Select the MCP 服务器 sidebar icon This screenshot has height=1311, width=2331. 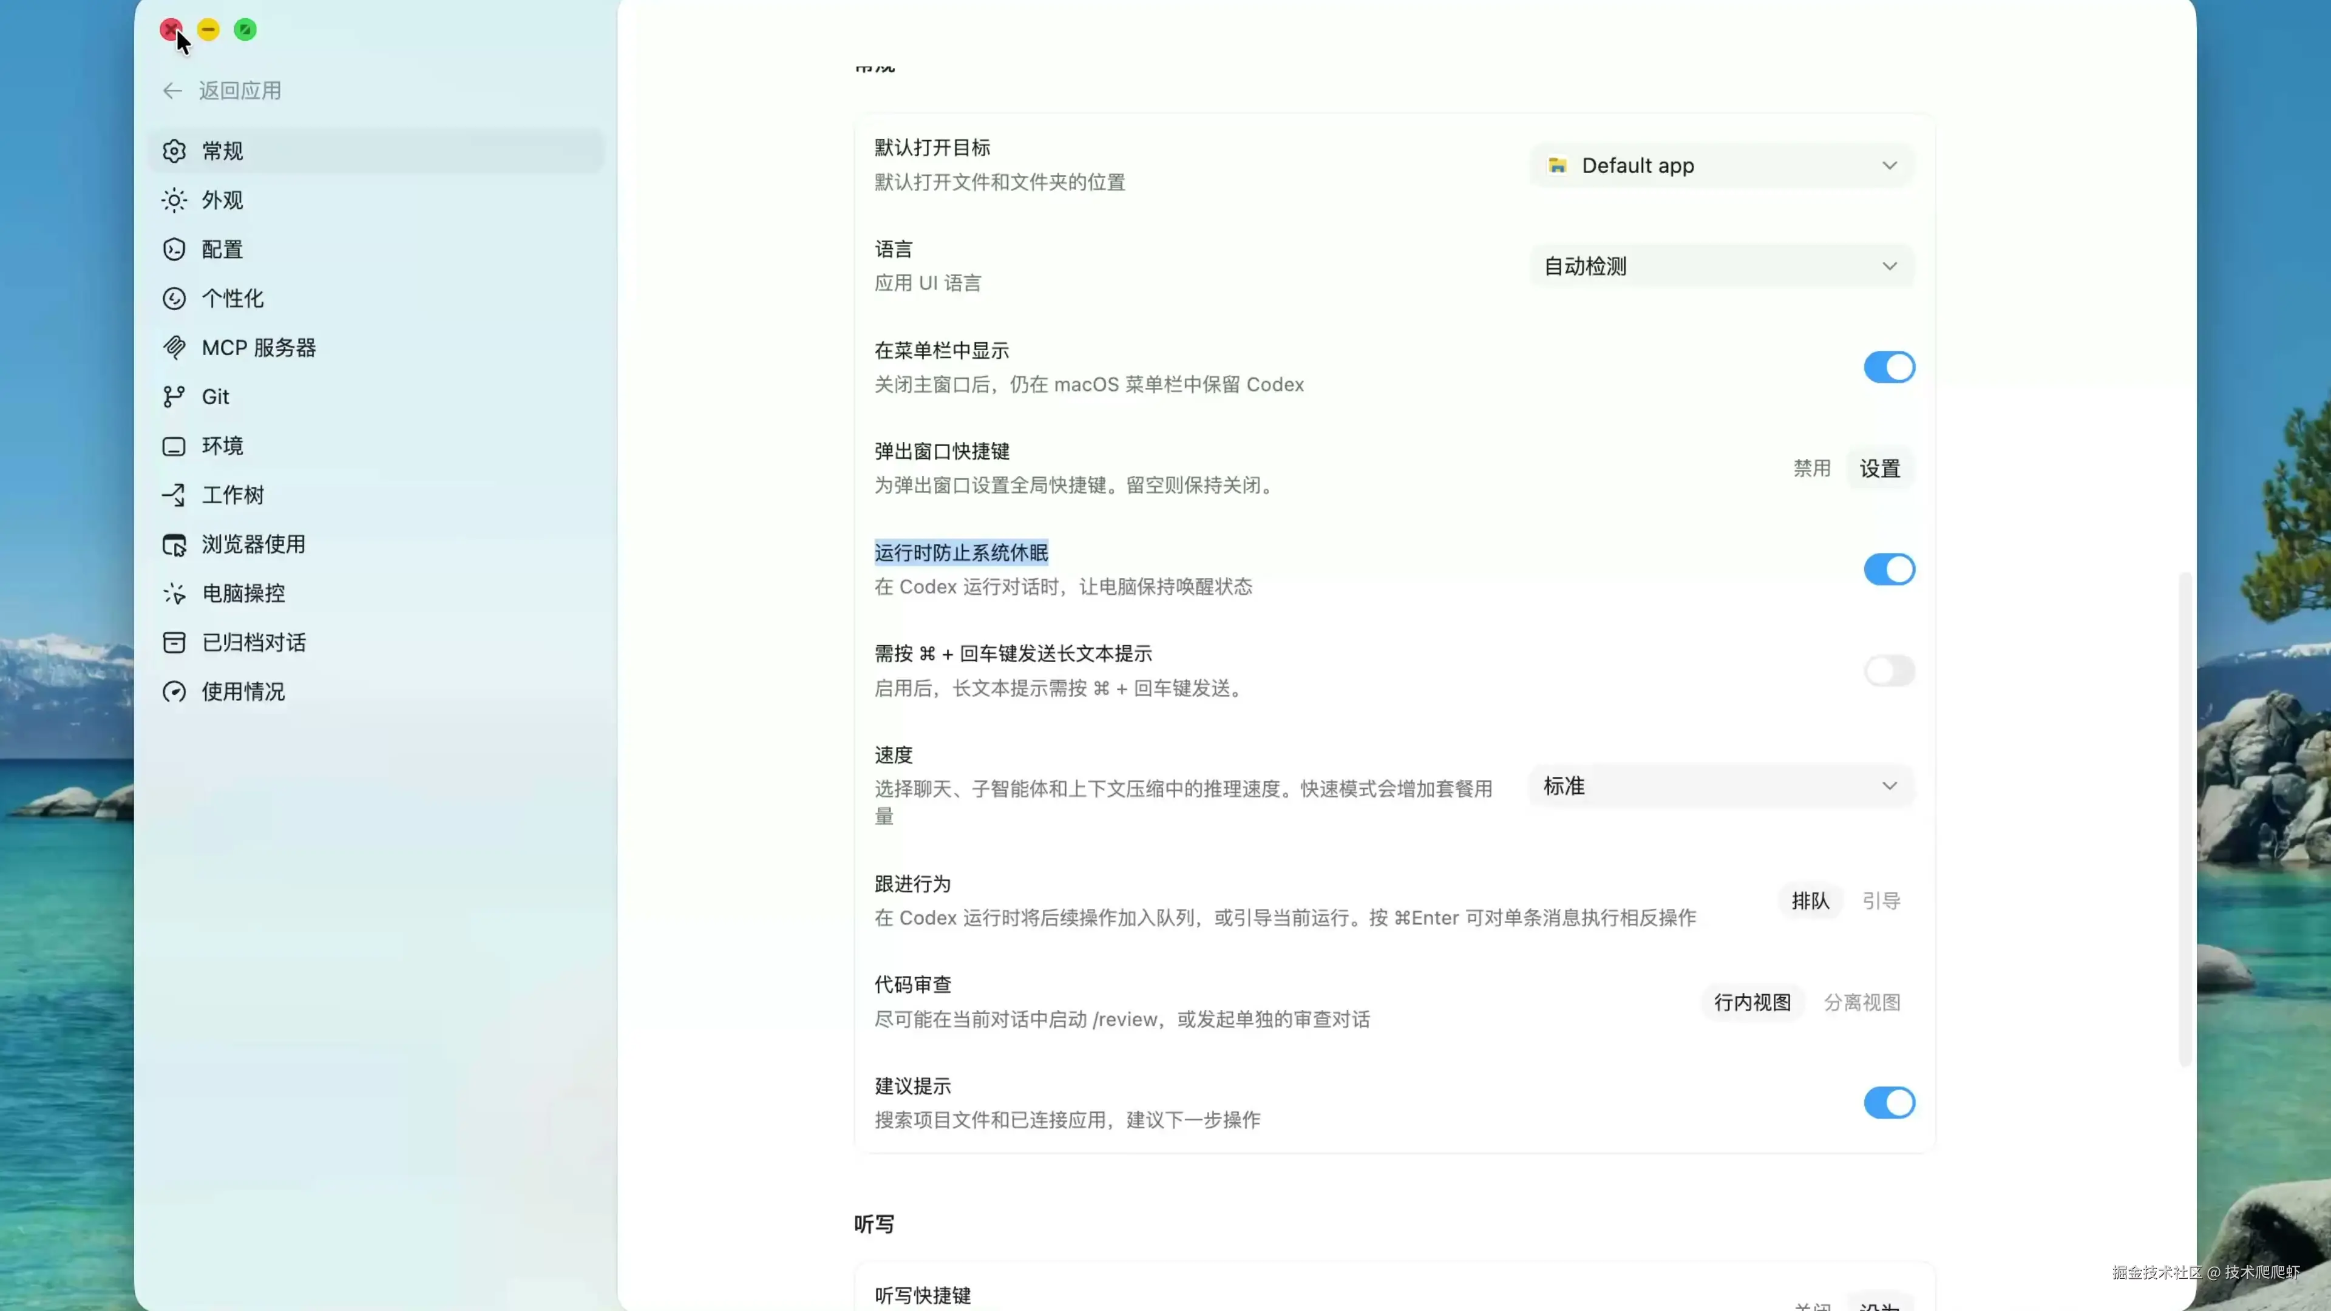click(x=174, y=347)
